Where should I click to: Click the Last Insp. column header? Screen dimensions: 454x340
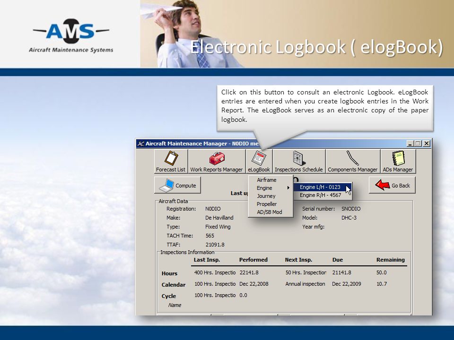pos(207,260)
